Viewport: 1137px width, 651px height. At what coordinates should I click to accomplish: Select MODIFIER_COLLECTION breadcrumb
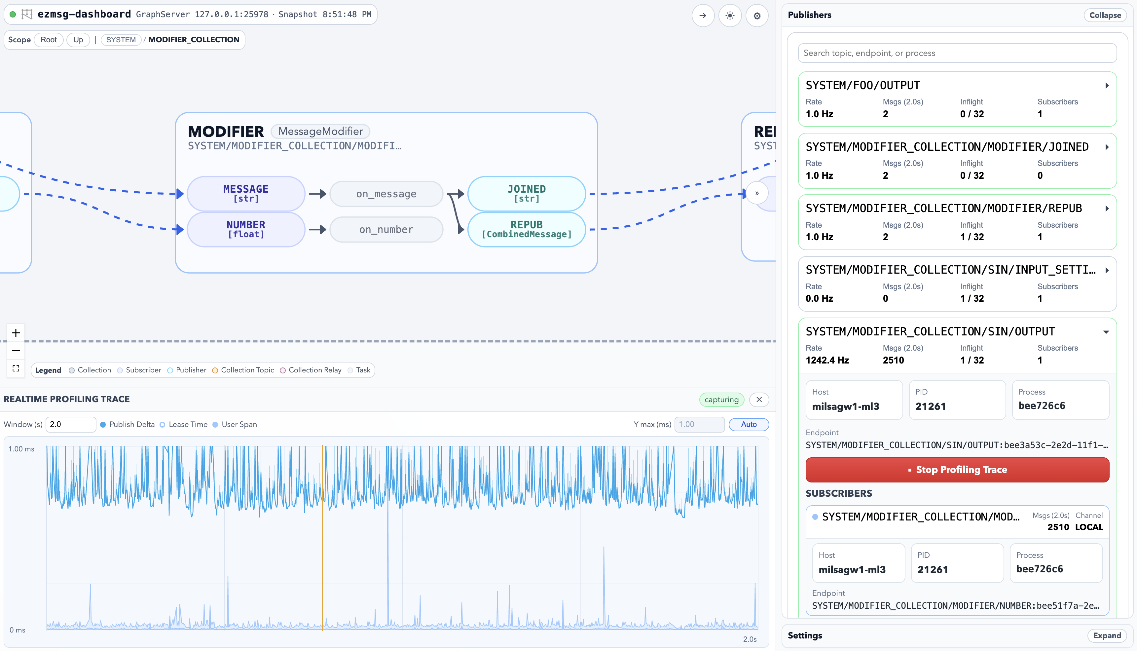point(194,39)
